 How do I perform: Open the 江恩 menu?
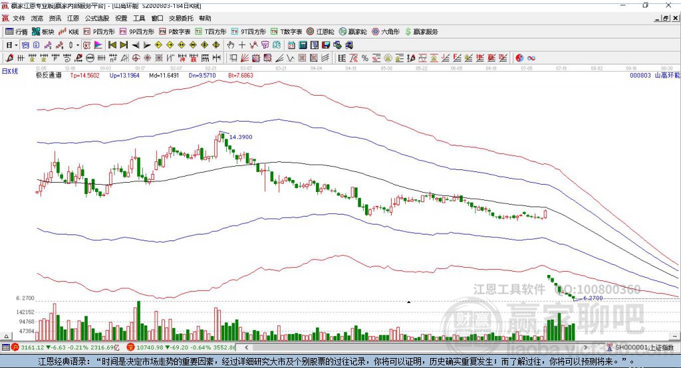click(73, 18)
